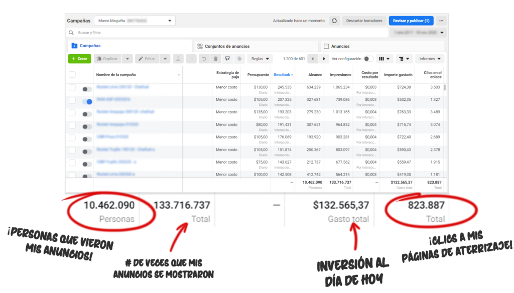
Task: Open the three-dots more options menu
Action: (441, 21)
